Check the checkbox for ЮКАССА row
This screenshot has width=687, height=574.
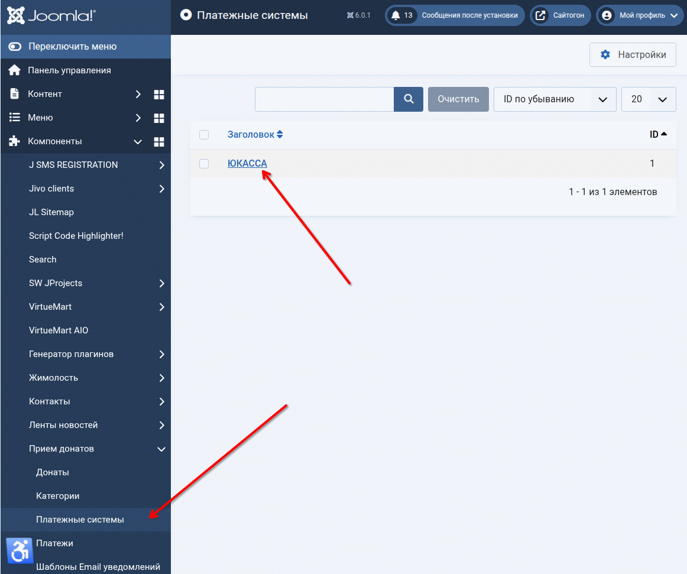[204, 164]
